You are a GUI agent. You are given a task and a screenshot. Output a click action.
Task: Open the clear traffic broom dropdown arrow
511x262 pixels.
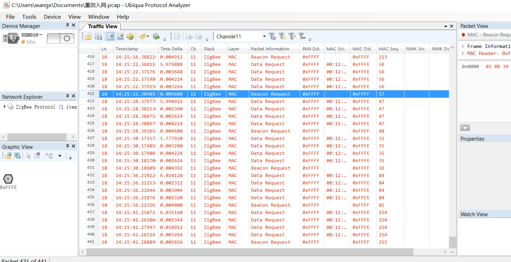(148, 36)
